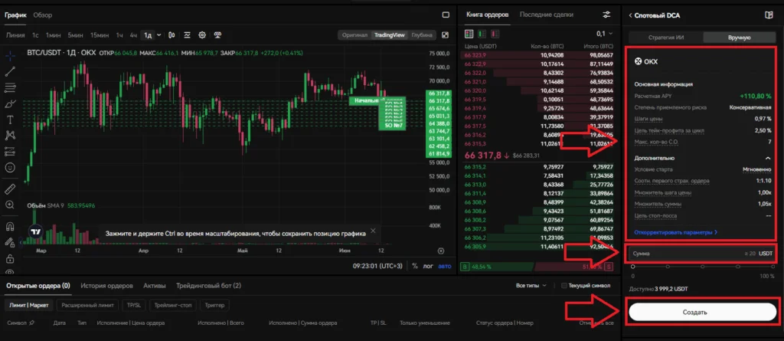Switch chart to TradingView mode

click(390, 35)
